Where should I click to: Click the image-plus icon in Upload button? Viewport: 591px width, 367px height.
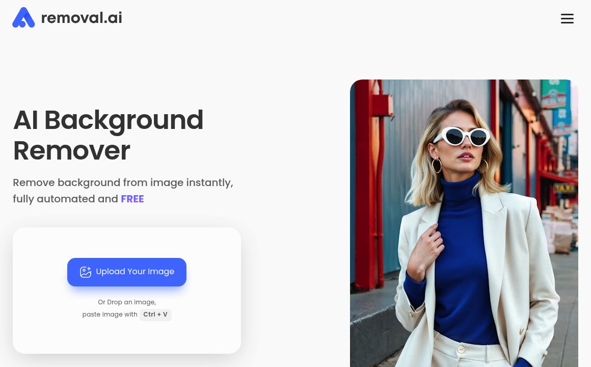86,272
